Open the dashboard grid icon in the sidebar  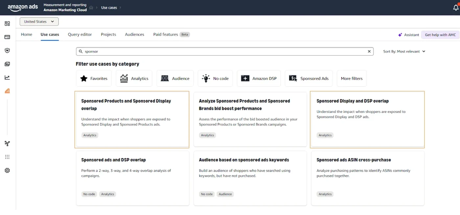(x=7, y=23)
